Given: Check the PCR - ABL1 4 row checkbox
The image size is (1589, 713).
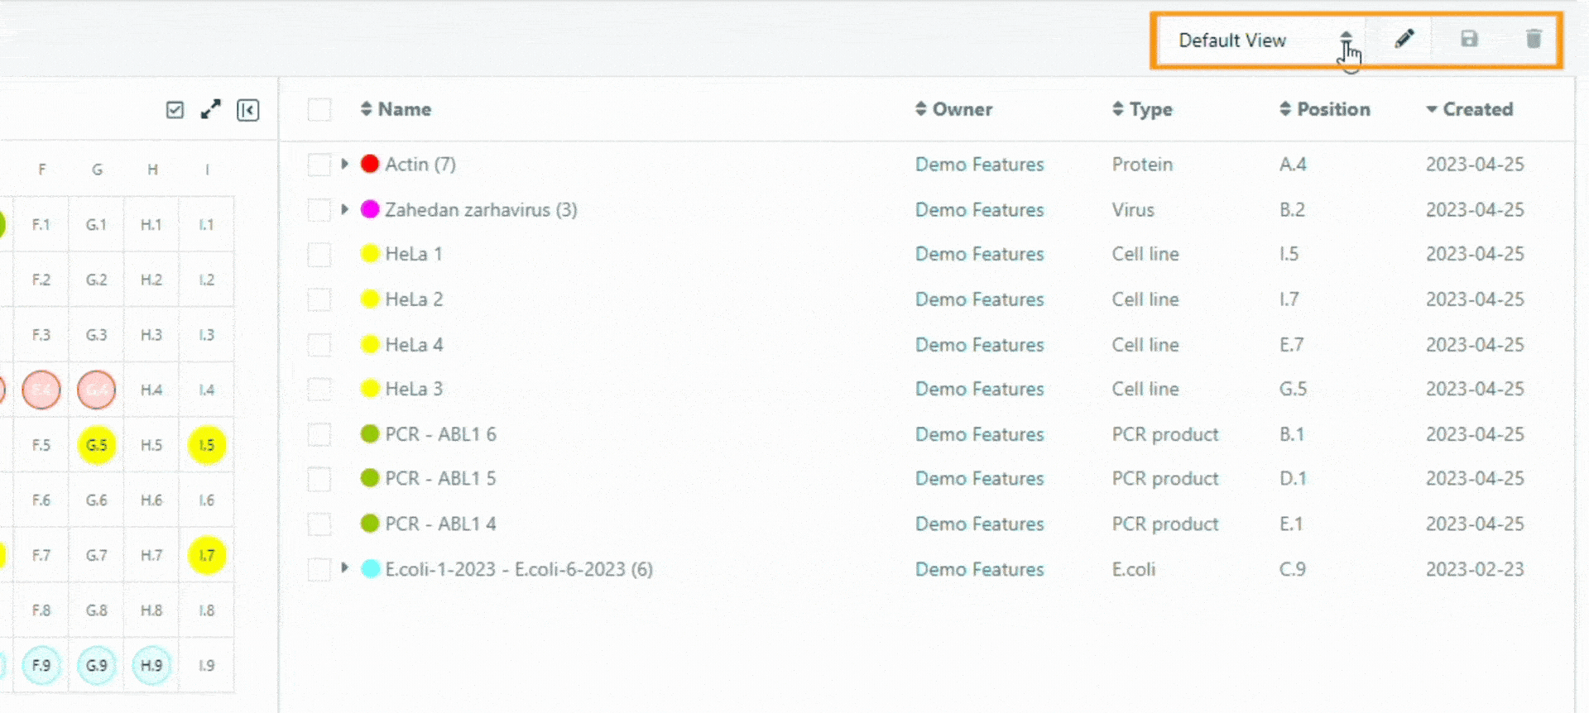Looking at the screenshot, I should pos(319,524).
